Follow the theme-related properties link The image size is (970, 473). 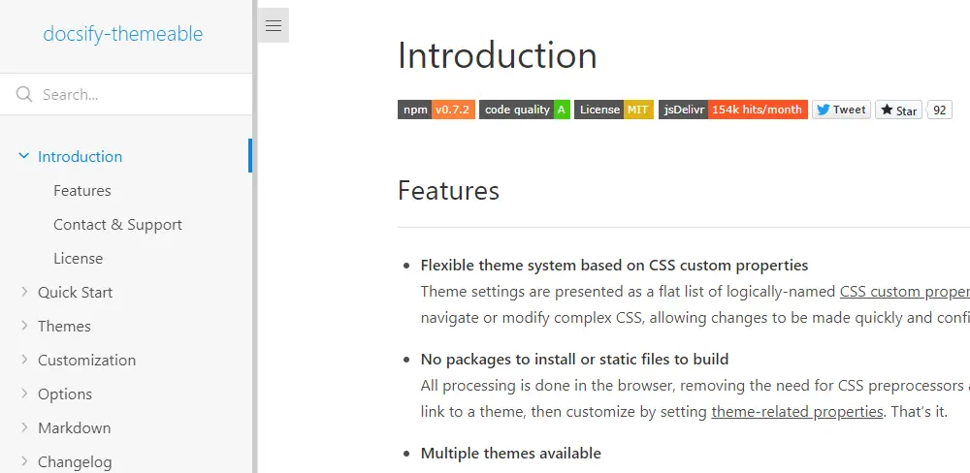click(796, 412)
